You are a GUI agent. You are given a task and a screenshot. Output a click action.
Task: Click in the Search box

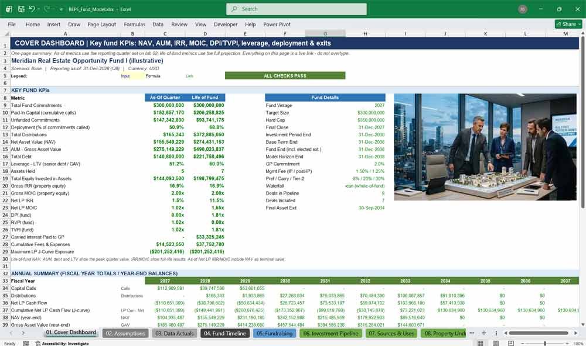(296, 9)
